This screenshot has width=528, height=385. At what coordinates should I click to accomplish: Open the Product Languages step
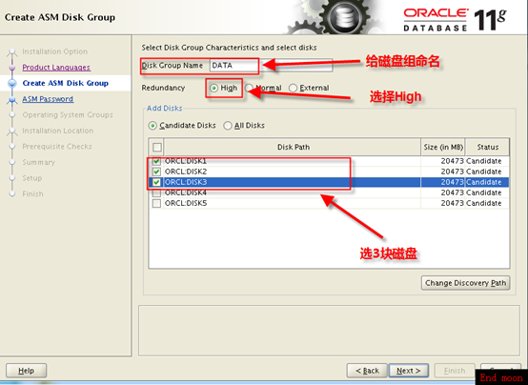click(x=56, y=68)
